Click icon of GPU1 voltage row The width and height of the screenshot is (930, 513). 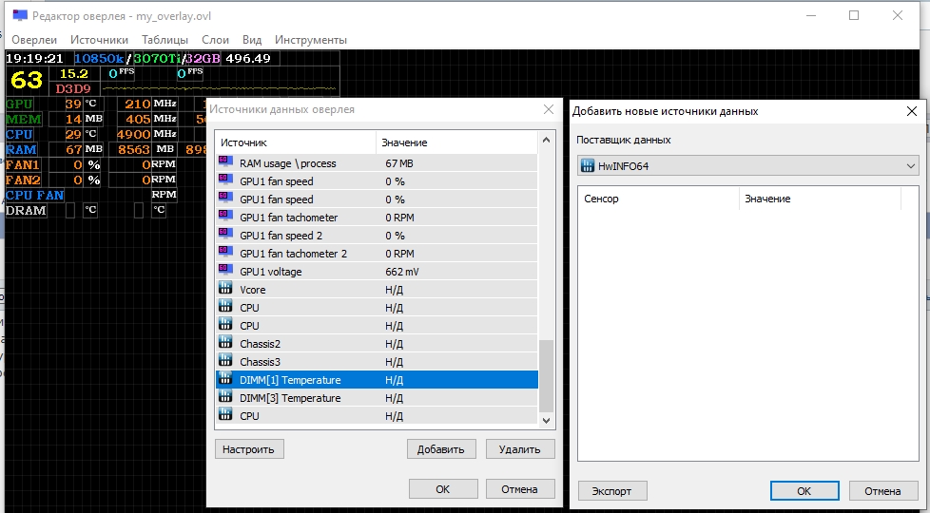pyautogui.click(x=224, y=270)
